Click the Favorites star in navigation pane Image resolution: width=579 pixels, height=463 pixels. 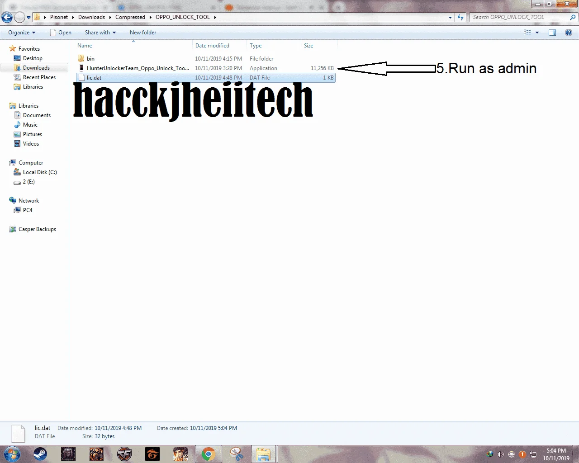[13, 49]
